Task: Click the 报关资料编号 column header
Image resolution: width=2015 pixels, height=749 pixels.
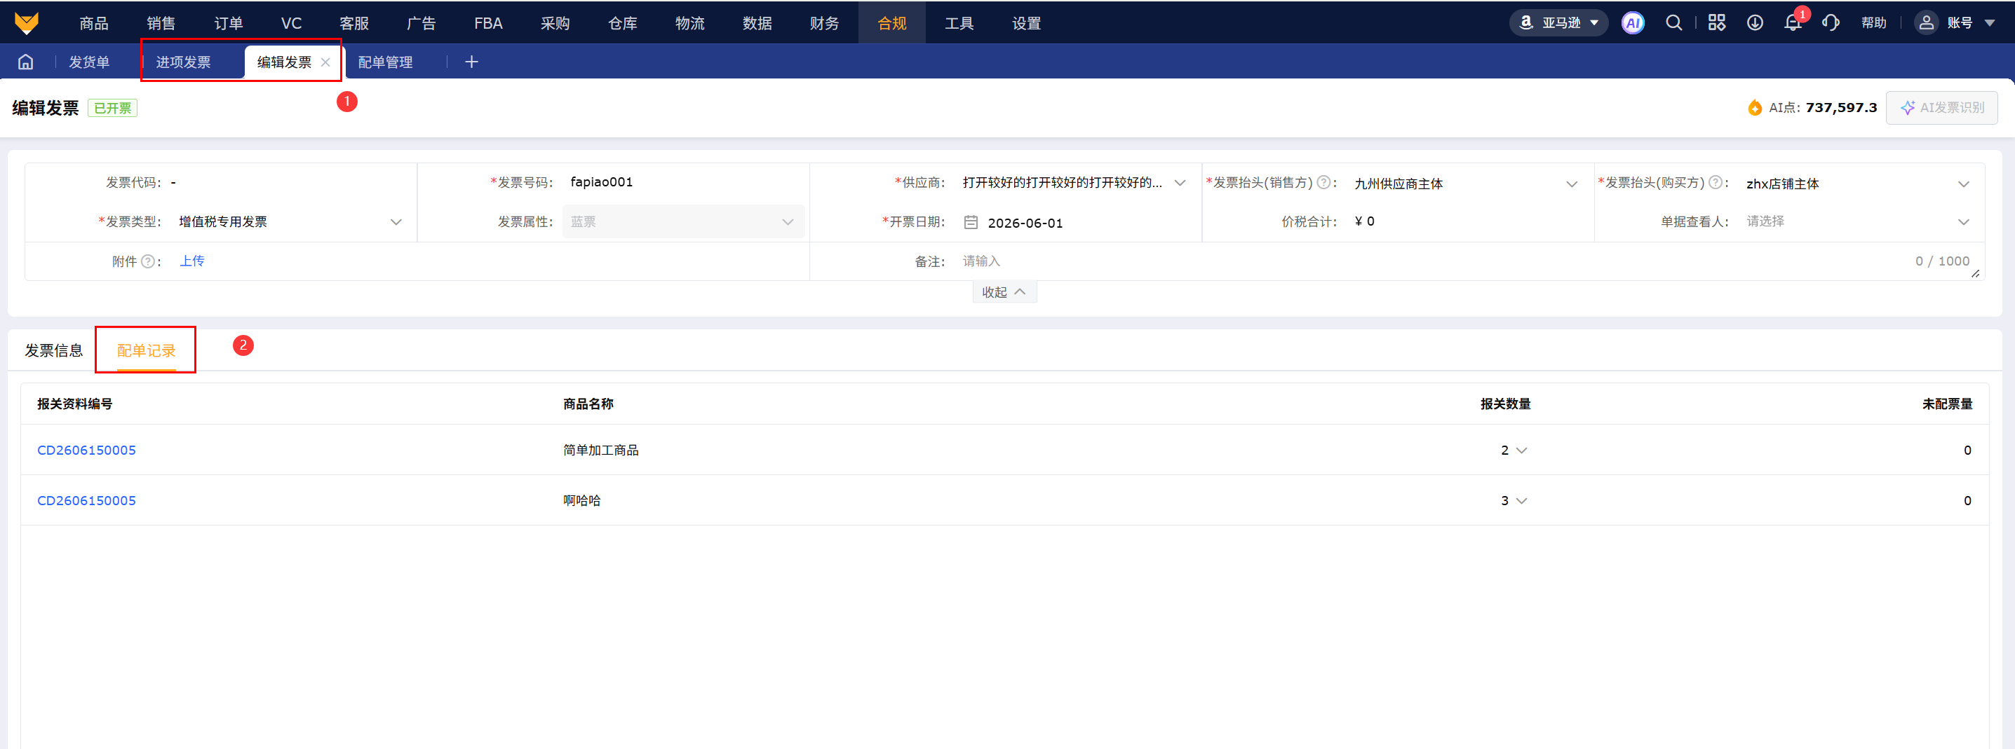Action: click(74, 404)
